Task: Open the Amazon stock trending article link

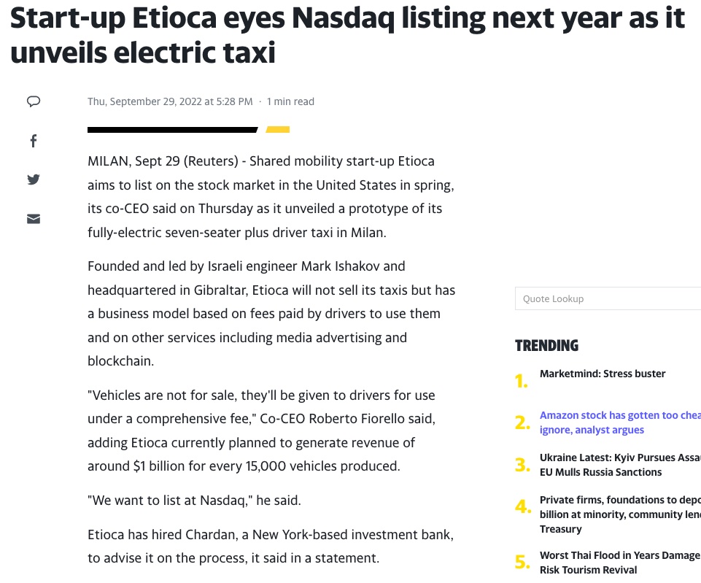Action: [x=620, y=422]
